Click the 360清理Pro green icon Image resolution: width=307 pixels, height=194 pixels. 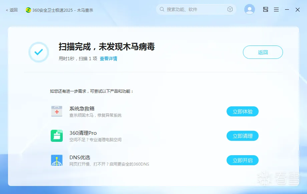coord(57,136)
